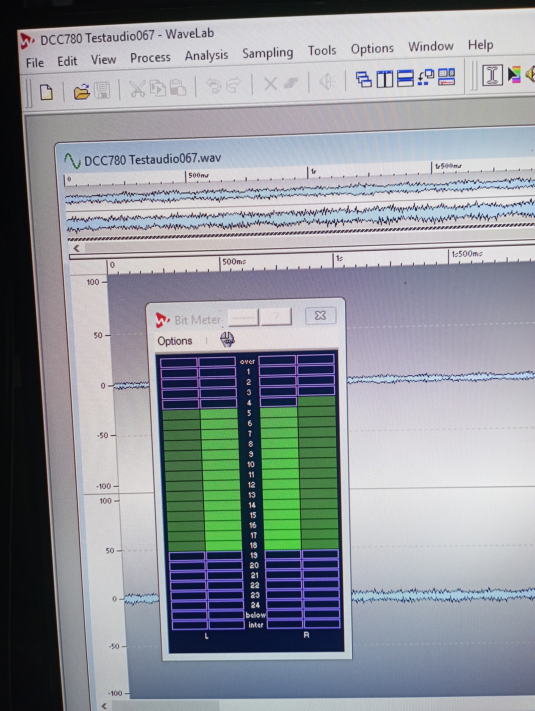Open the Tools menu
Screen dimensions: 535x711
pos(322,50)
